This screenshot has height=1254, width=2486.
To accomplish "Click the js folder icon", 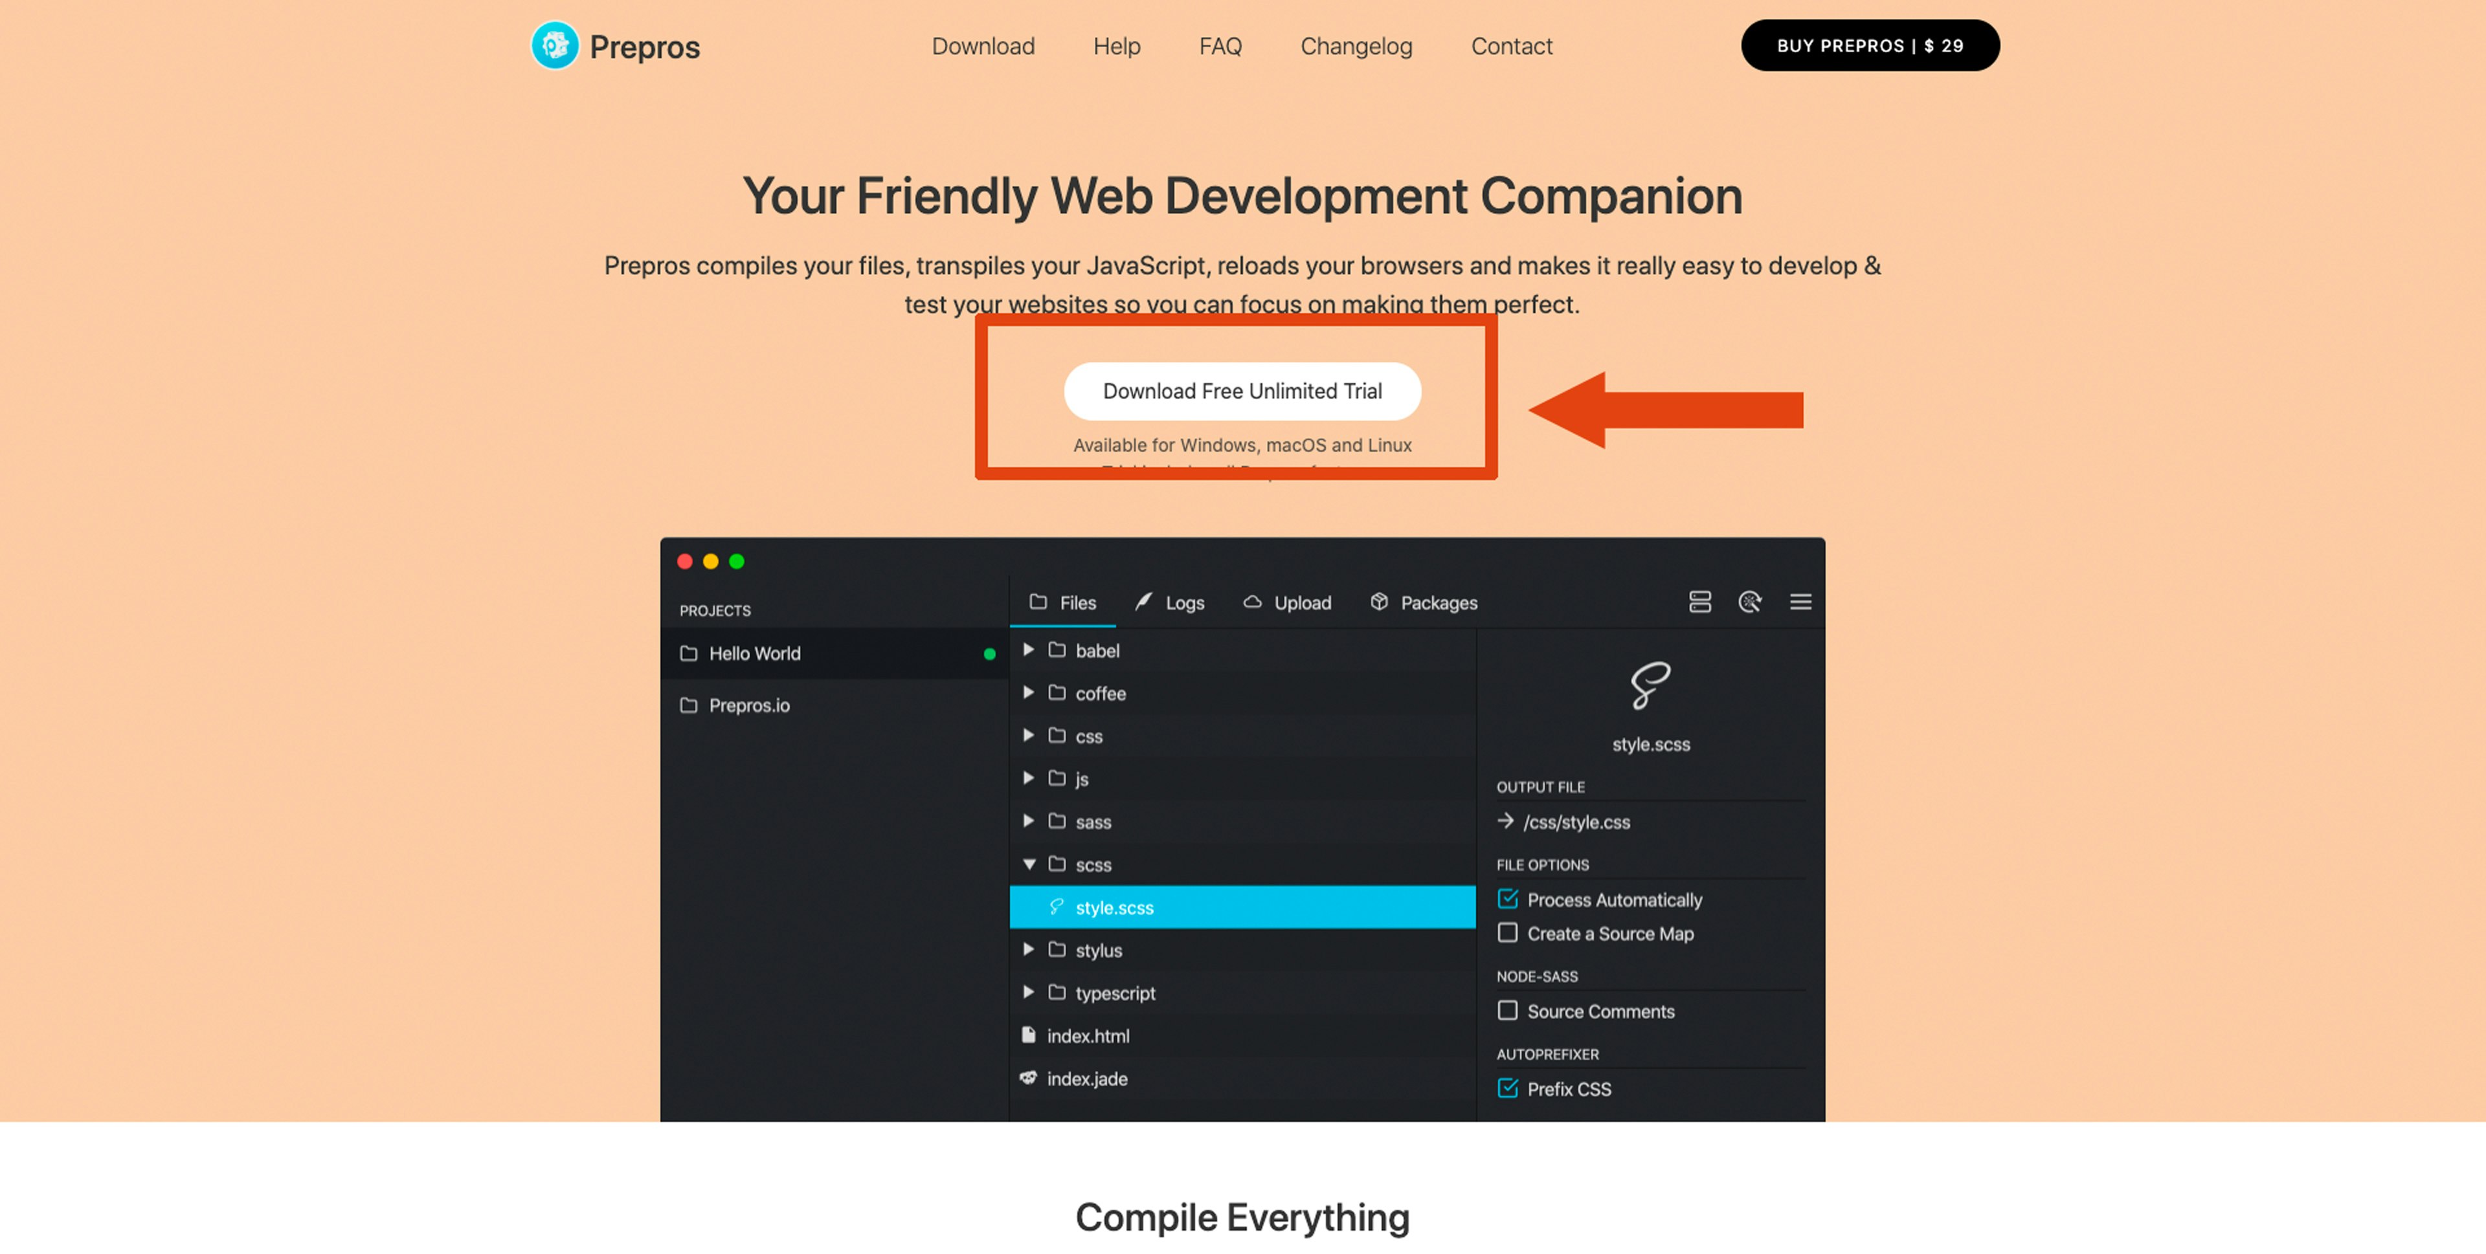I will 1057,778.
